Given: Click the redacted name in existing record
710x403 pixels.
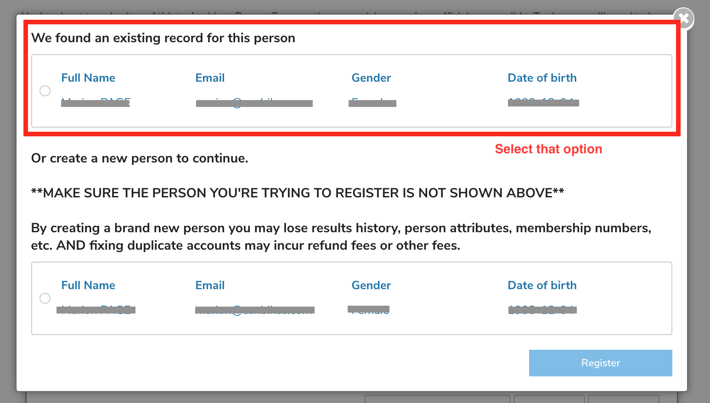Looking at the screenshot, I should [x=96, y=103].
